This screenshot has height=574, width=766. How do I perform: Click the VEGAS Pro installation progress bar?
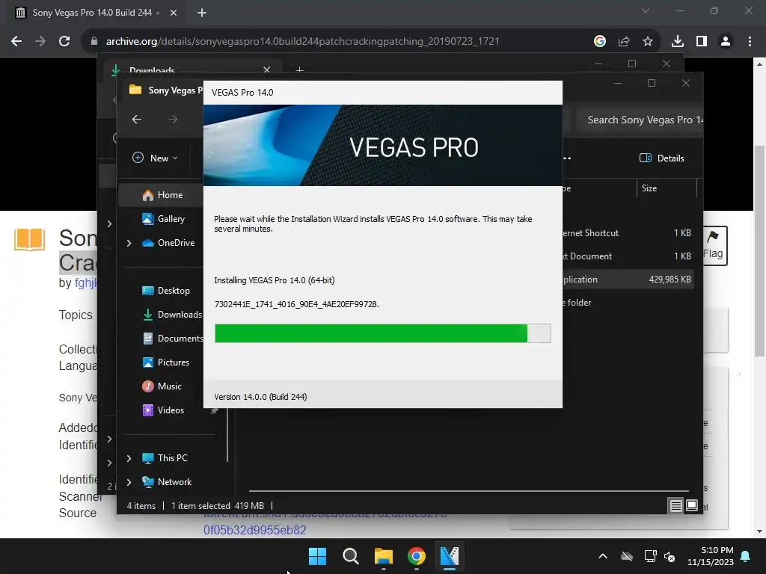382,333
